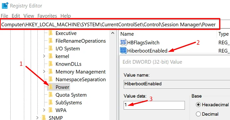This screenshot has height=120, width=230.
Task: Select the I/O System folder icon
Action: pos(51,49)
